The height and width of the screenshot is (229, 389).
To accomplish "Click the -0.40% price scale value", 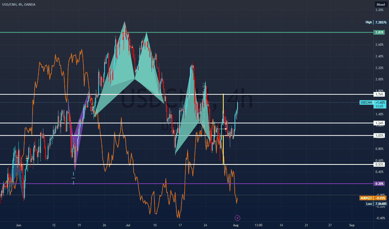I will click(x=379, y=218).
